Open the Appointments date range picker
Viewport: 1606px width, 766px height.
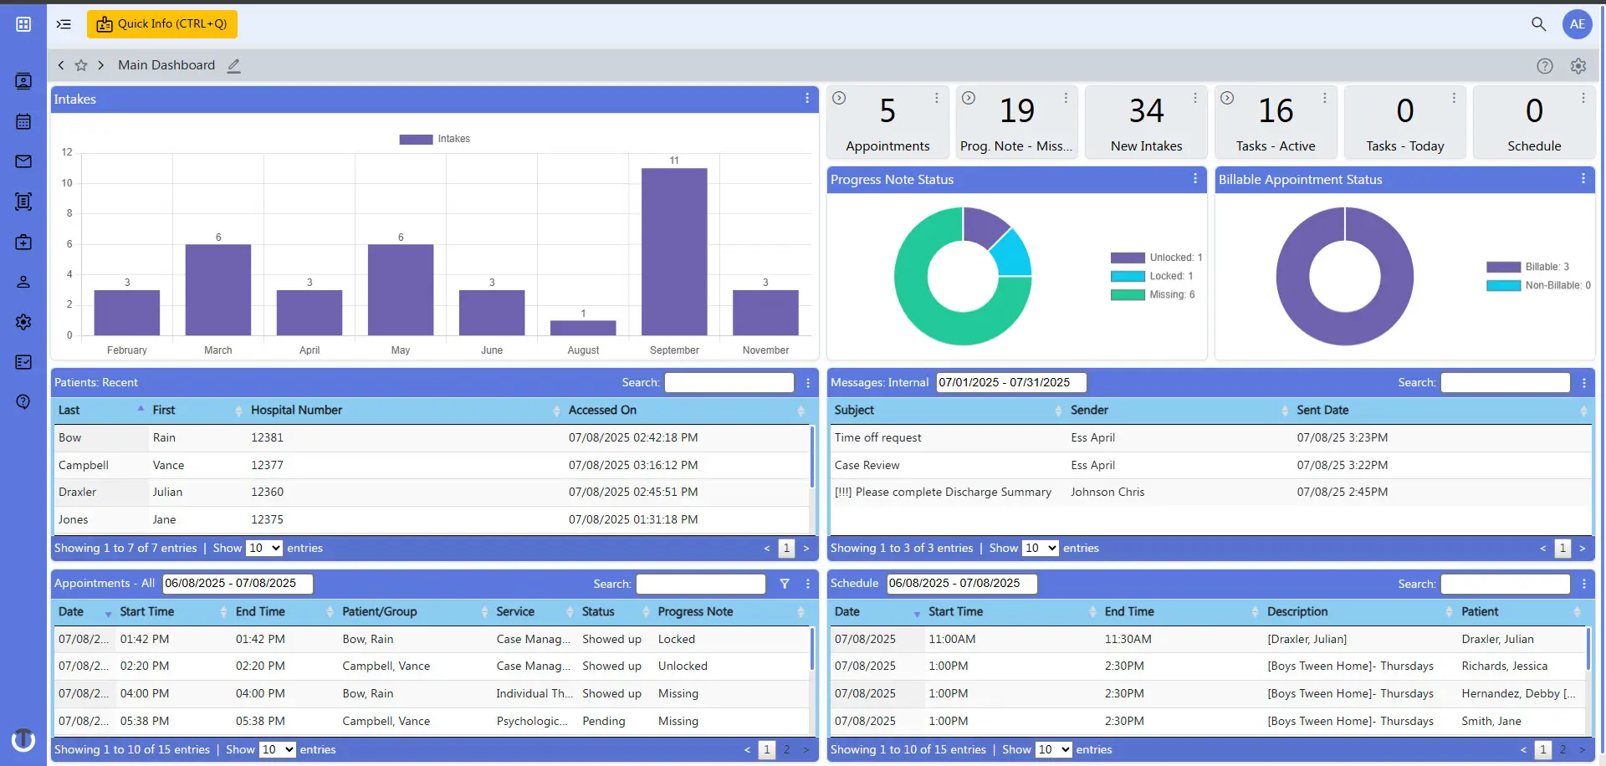pos(238,584)
